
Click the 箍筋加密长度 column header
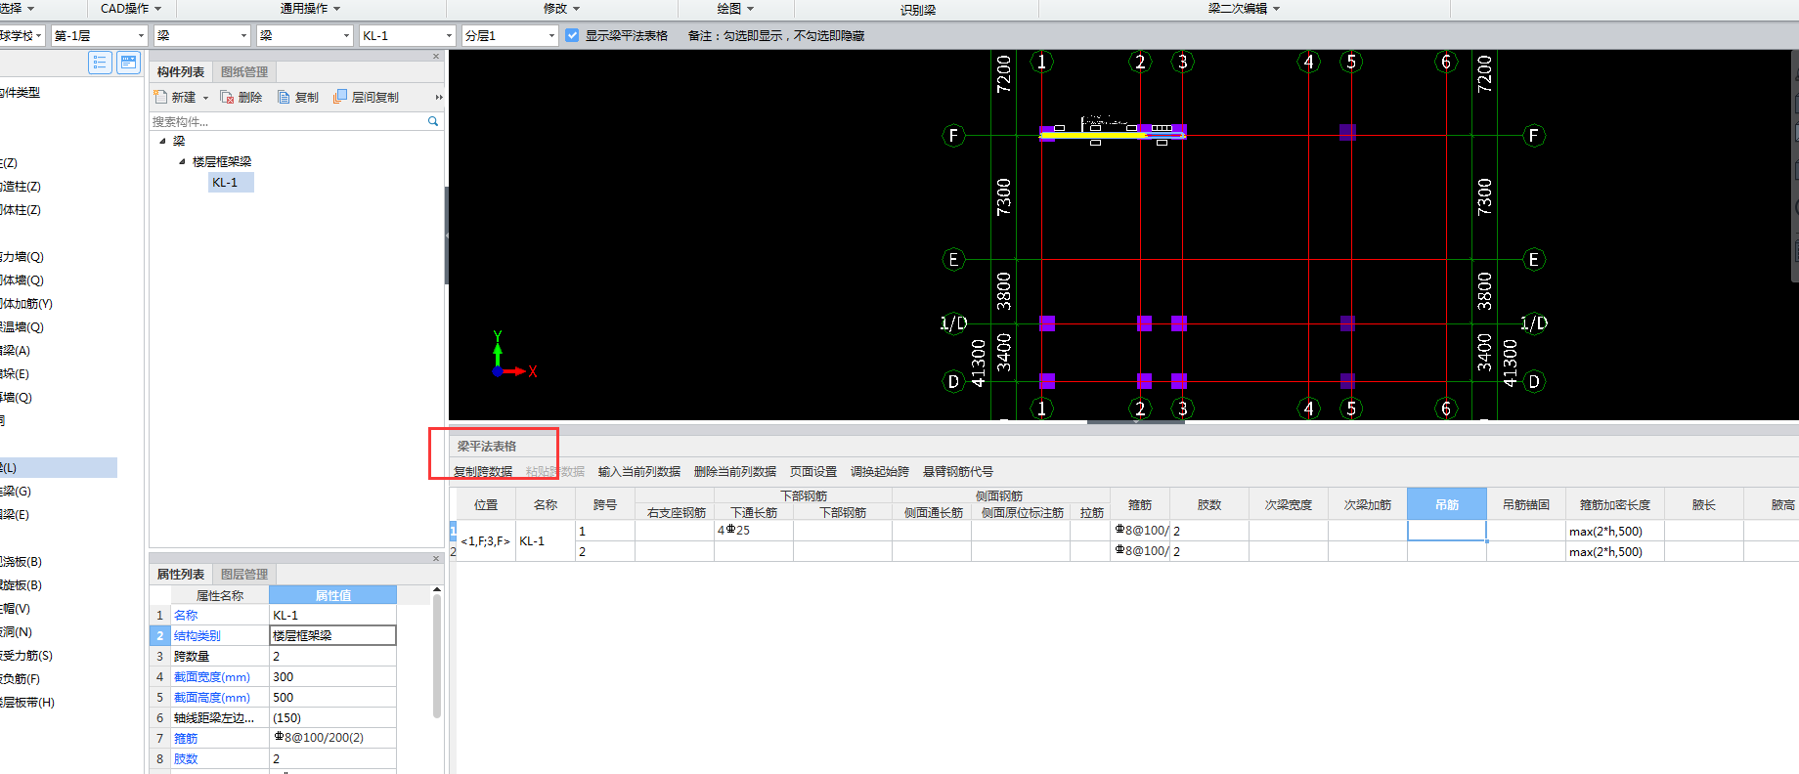(x=1615, y=504)
